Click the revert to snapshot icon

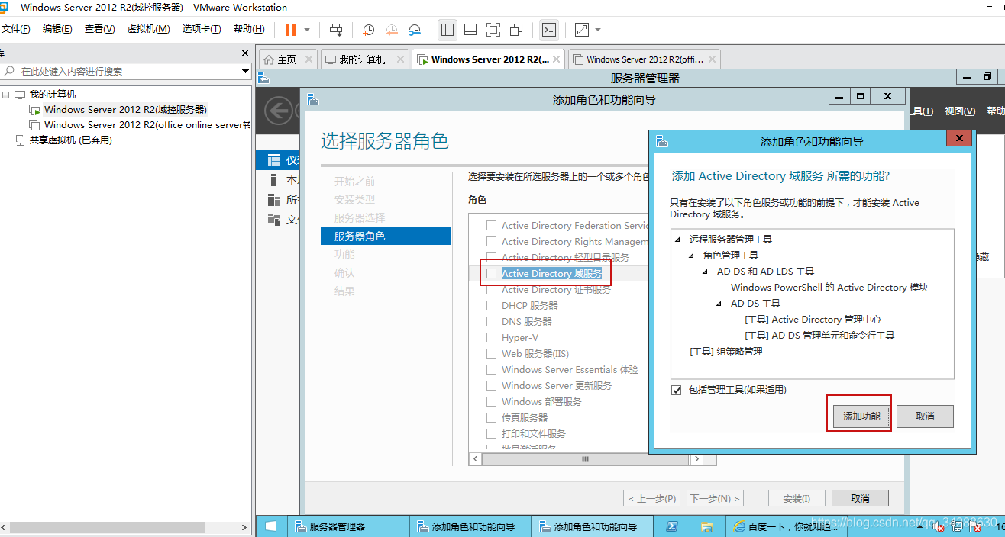(391, 30)
